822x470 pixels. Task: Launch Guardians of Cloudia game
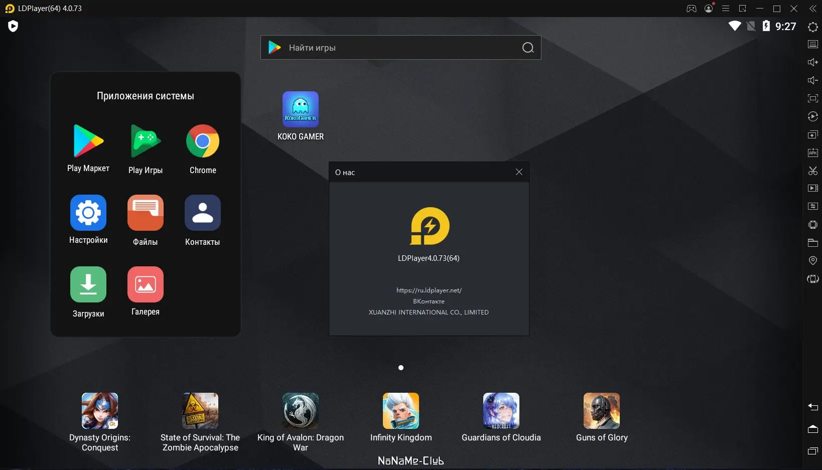(x=501, y=417)
